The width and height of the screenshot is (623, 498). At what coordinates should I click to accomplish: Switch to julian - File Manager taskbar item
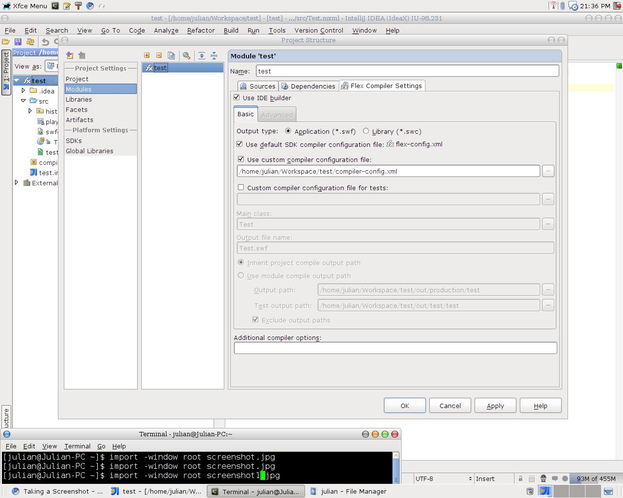tap(348, 491)
